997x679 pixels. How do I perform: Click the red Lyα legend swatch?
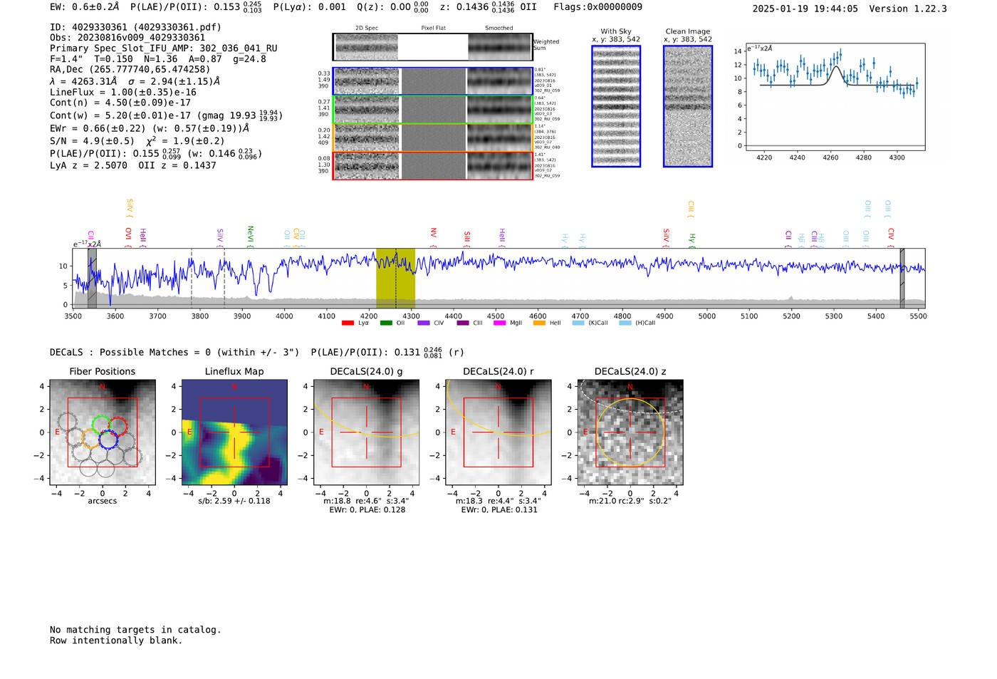click(348, 323)
